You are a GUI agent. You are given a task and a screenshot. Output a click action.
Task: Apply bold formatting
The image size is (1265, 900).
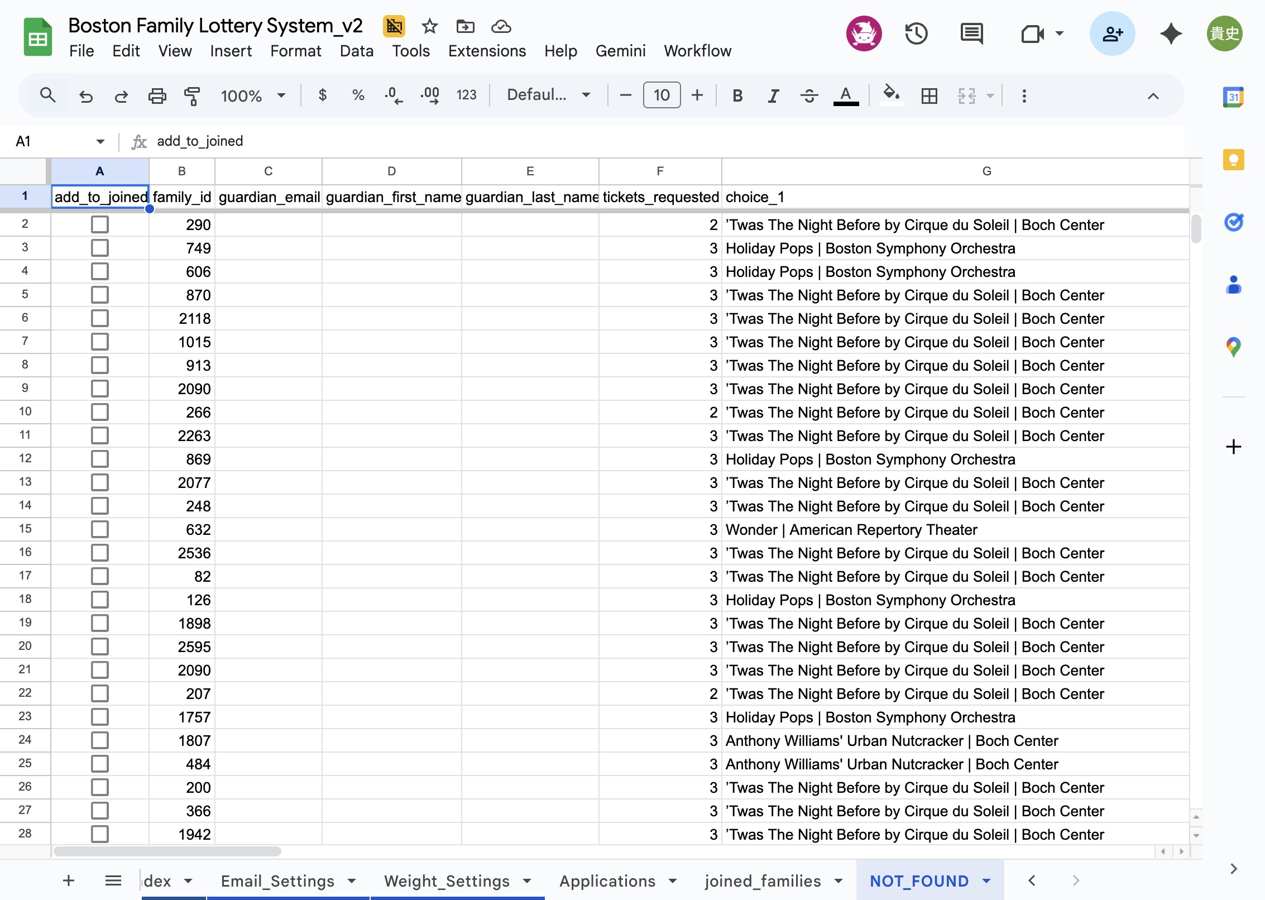tap(737, 96)
